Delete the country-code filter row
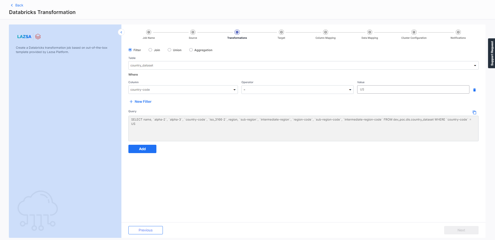 click(x=475, y=90)
